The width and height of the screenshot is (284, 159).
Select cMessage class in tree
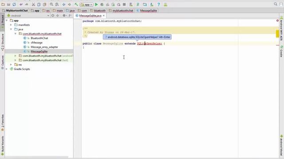(x=36, y=42)
